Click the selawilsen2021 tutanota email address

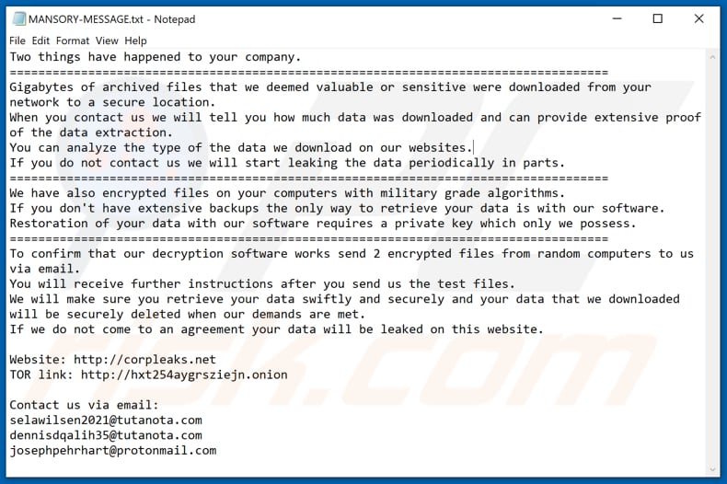tap(106, 420)
